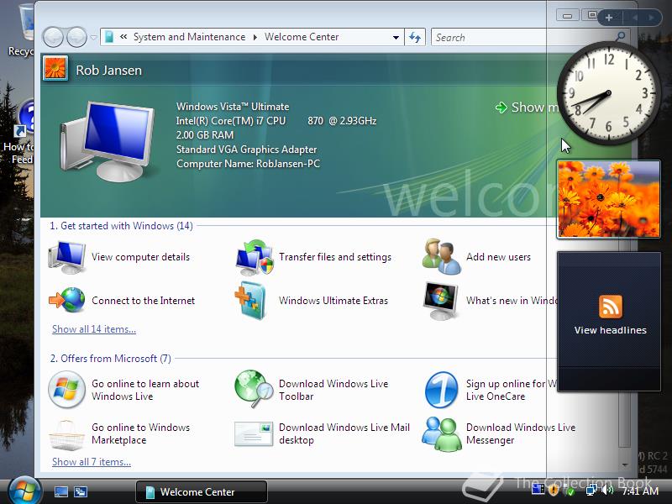Screen dimensions: 672x504
Task: Click Show Desktop in Quick Launch
Action: pos(60,491)
